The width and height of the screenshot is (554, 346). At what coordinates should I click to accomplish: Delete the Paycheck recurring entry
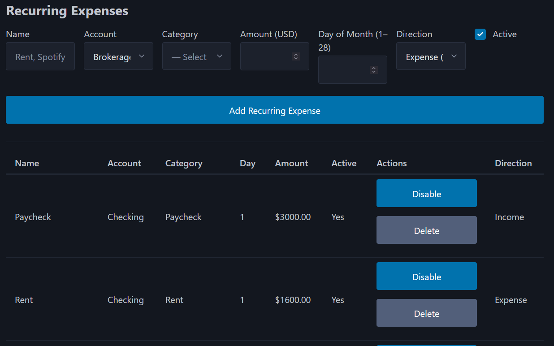(x=426, y=230)
